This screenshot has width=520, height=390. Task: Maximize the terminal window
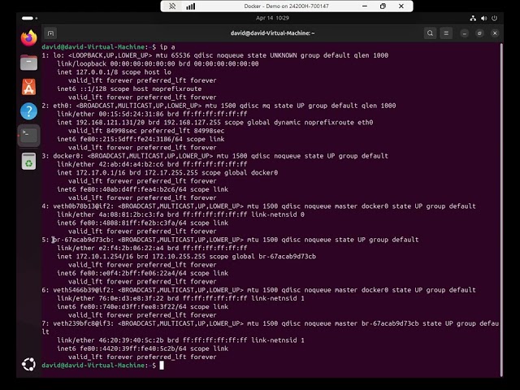click(479, 33)
